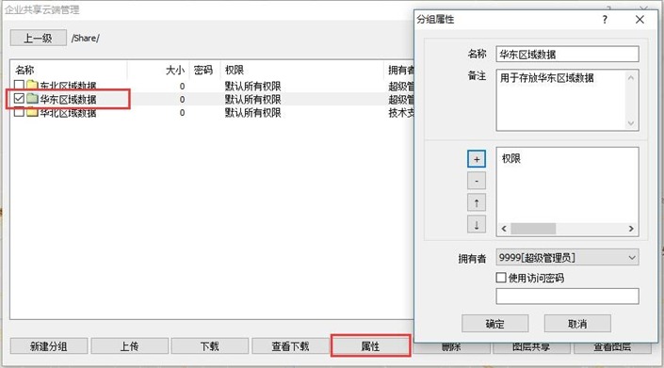
Task: Click the 上一级 button
Action: pos(38,38)
